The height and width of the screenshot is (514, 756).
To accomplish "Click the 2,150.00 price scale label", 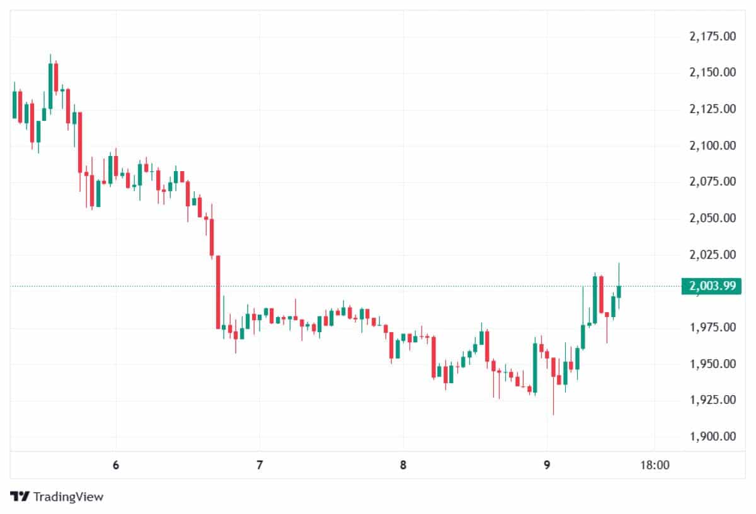I will pyautogui.click(x=713, y=72).
